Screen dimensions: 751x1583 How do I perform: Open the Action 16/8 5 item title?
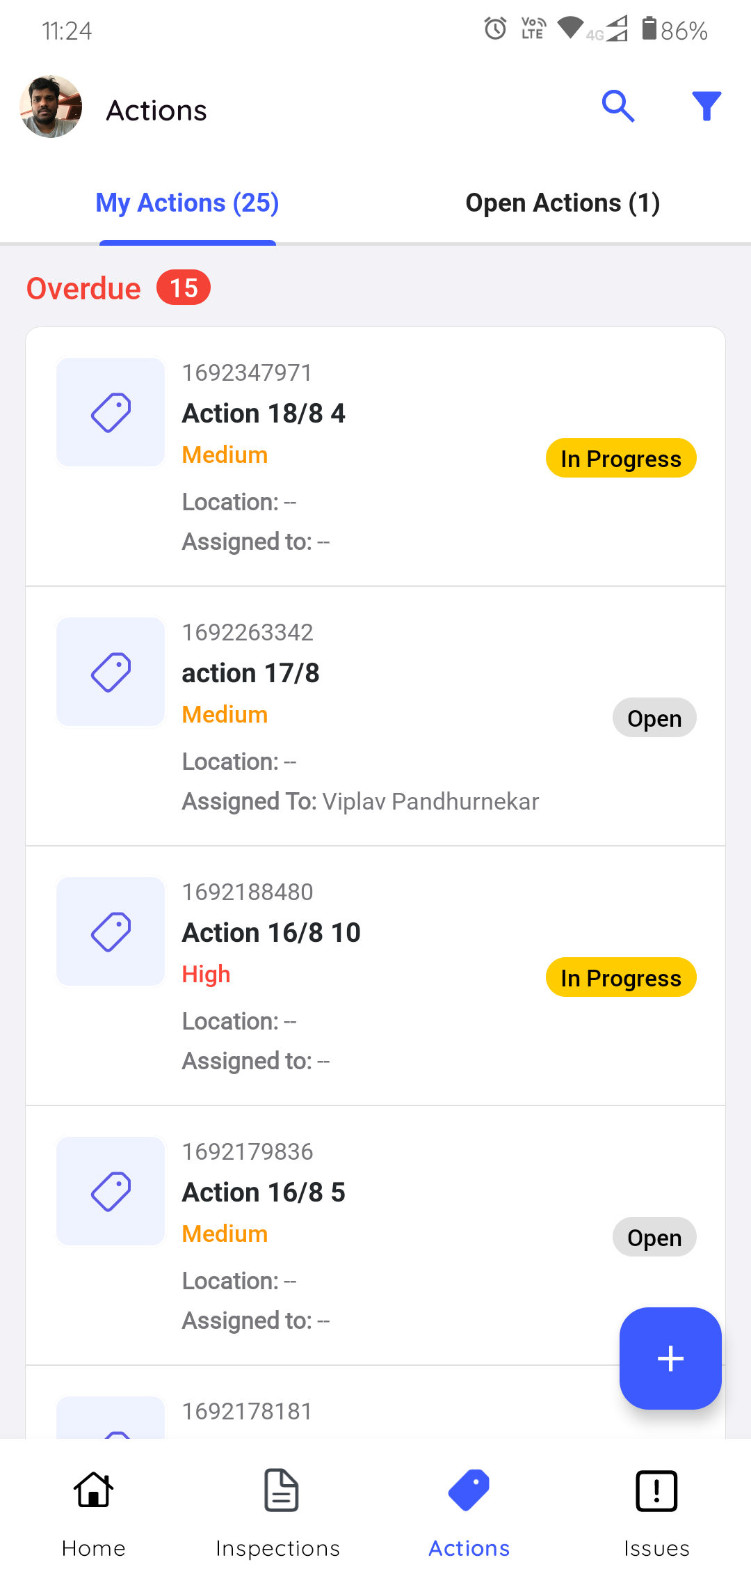[264, 1192]
